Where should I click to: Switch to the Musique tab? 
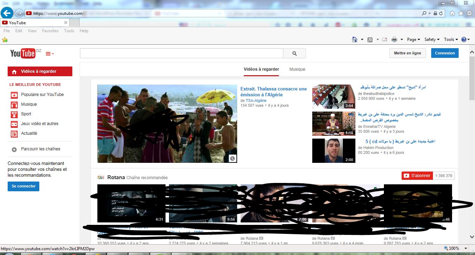click(x=297, y=69)
